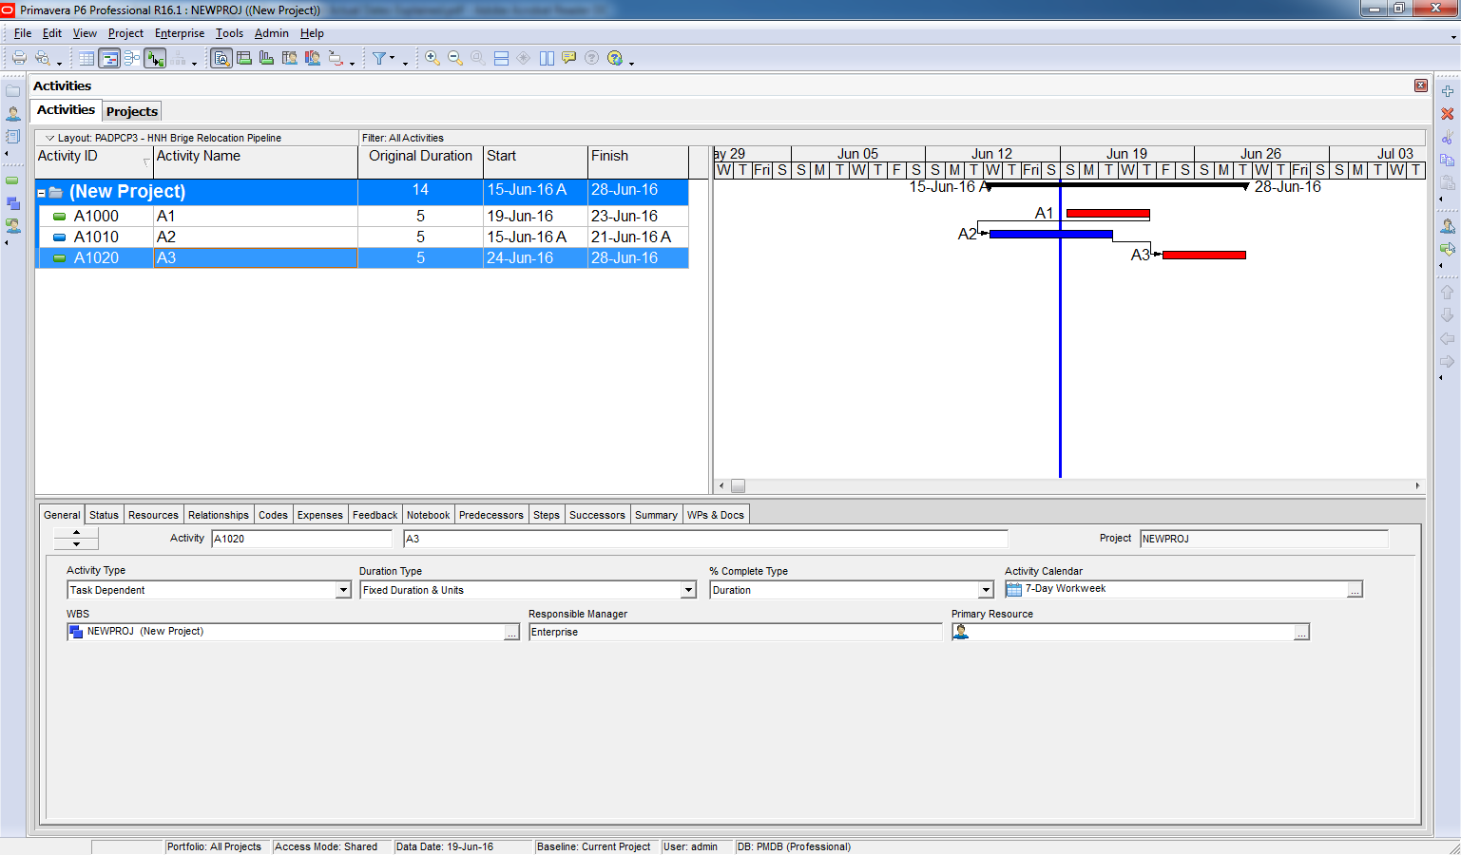This screenshot has height=855, width=1461.
Task: Expand the Duration Type dropdown
Action: pos(688,590)
